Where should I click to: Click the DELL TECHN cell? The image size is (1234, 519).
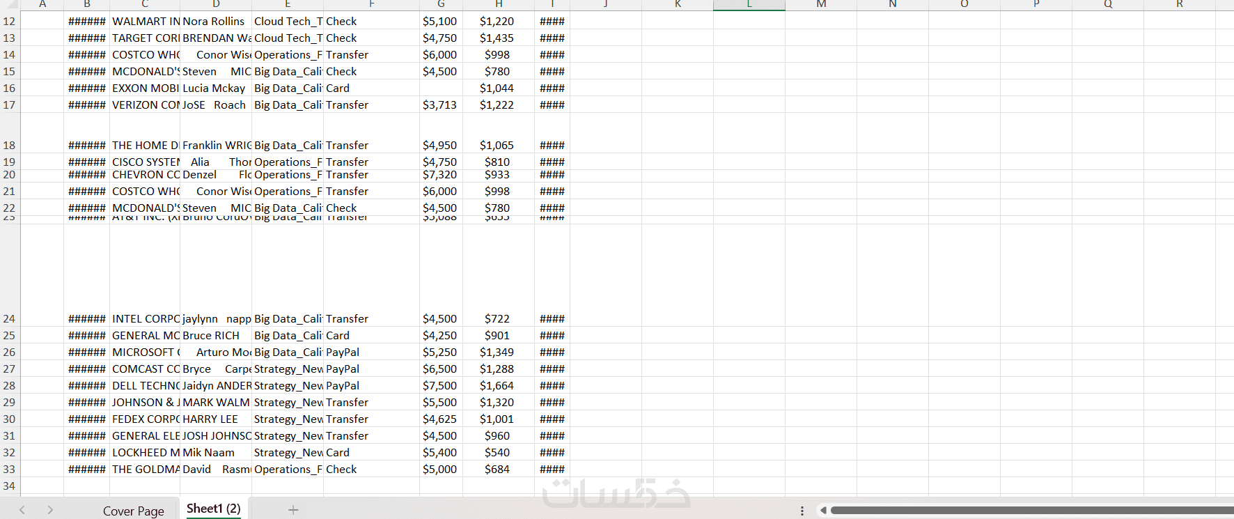point(145,385)
